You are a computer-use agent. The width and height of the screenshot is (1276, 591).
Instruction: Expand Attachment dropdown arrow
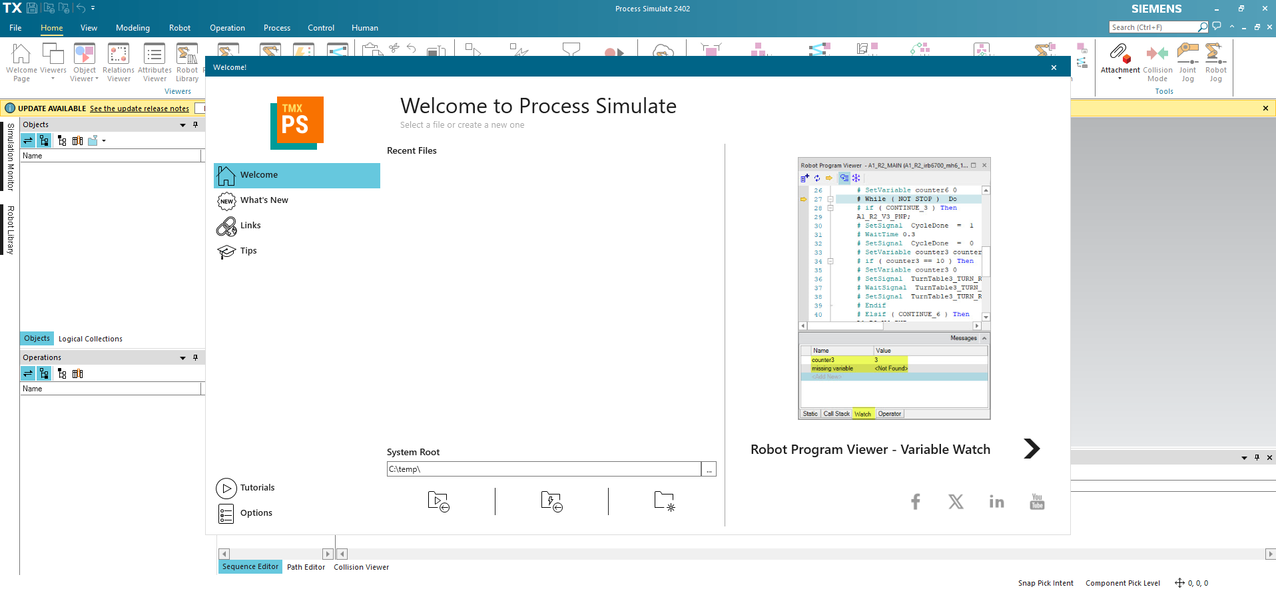click(1119, 79)
